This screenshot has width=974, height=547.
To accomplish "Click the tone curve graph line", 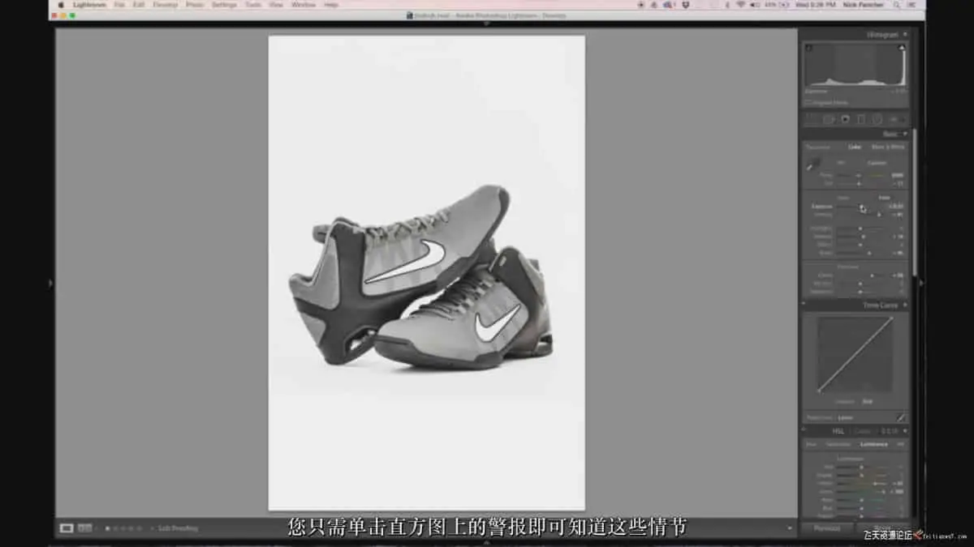I will (855, 354).
